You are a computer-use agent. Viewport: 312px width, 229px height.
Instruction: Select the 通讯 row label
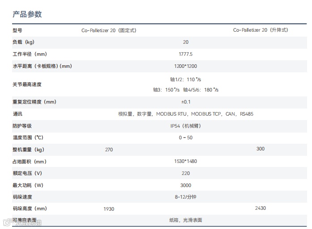click(17, 114)
